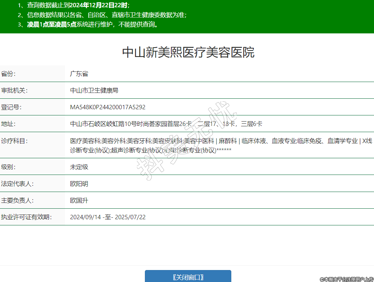Click the 【关闭窗口】 close window button
This screenshot has height=282, width=374.
188,277
